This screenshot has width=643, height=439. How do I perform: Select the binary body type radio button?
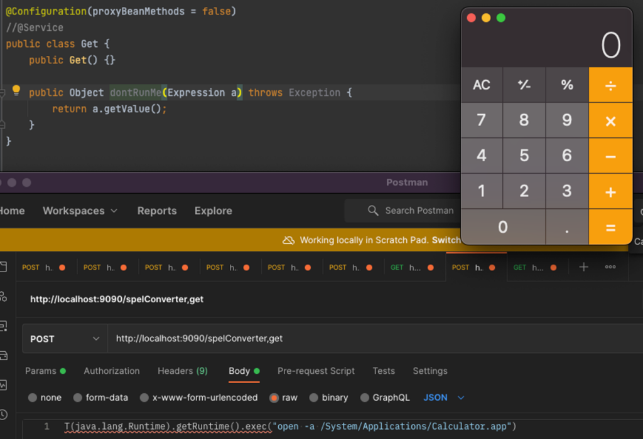[314, 398]
